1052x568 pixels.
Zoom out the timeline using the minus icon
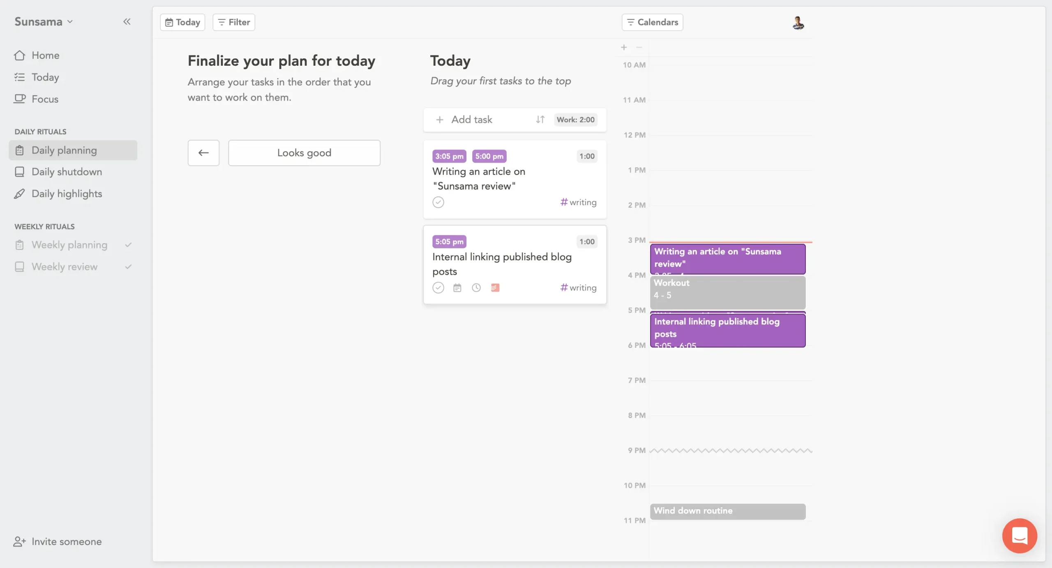point(639,47)
